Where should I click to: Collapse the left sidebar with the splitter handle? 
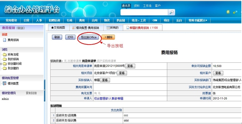pyautogui.click(x=45, y=90)
